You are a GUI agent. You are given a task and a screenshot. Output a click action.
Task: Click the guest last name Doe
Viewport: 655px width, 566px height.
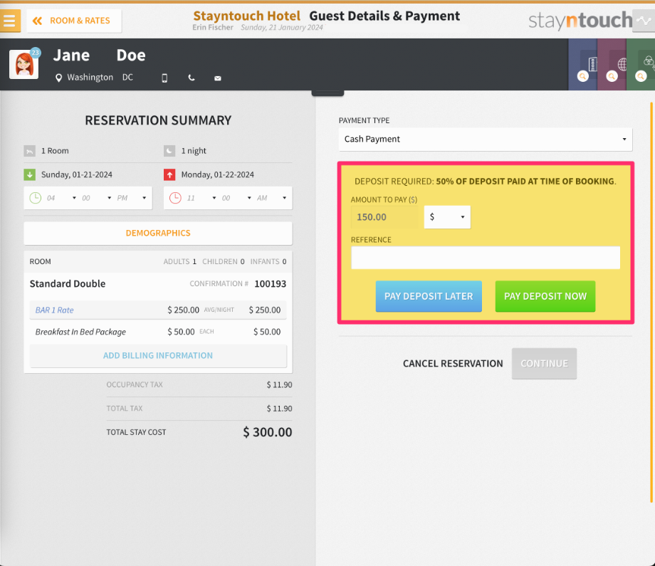click(x=131, y=55)
